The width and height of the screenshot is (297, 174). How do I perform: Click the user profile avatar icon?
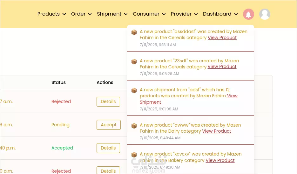[265, 14]
